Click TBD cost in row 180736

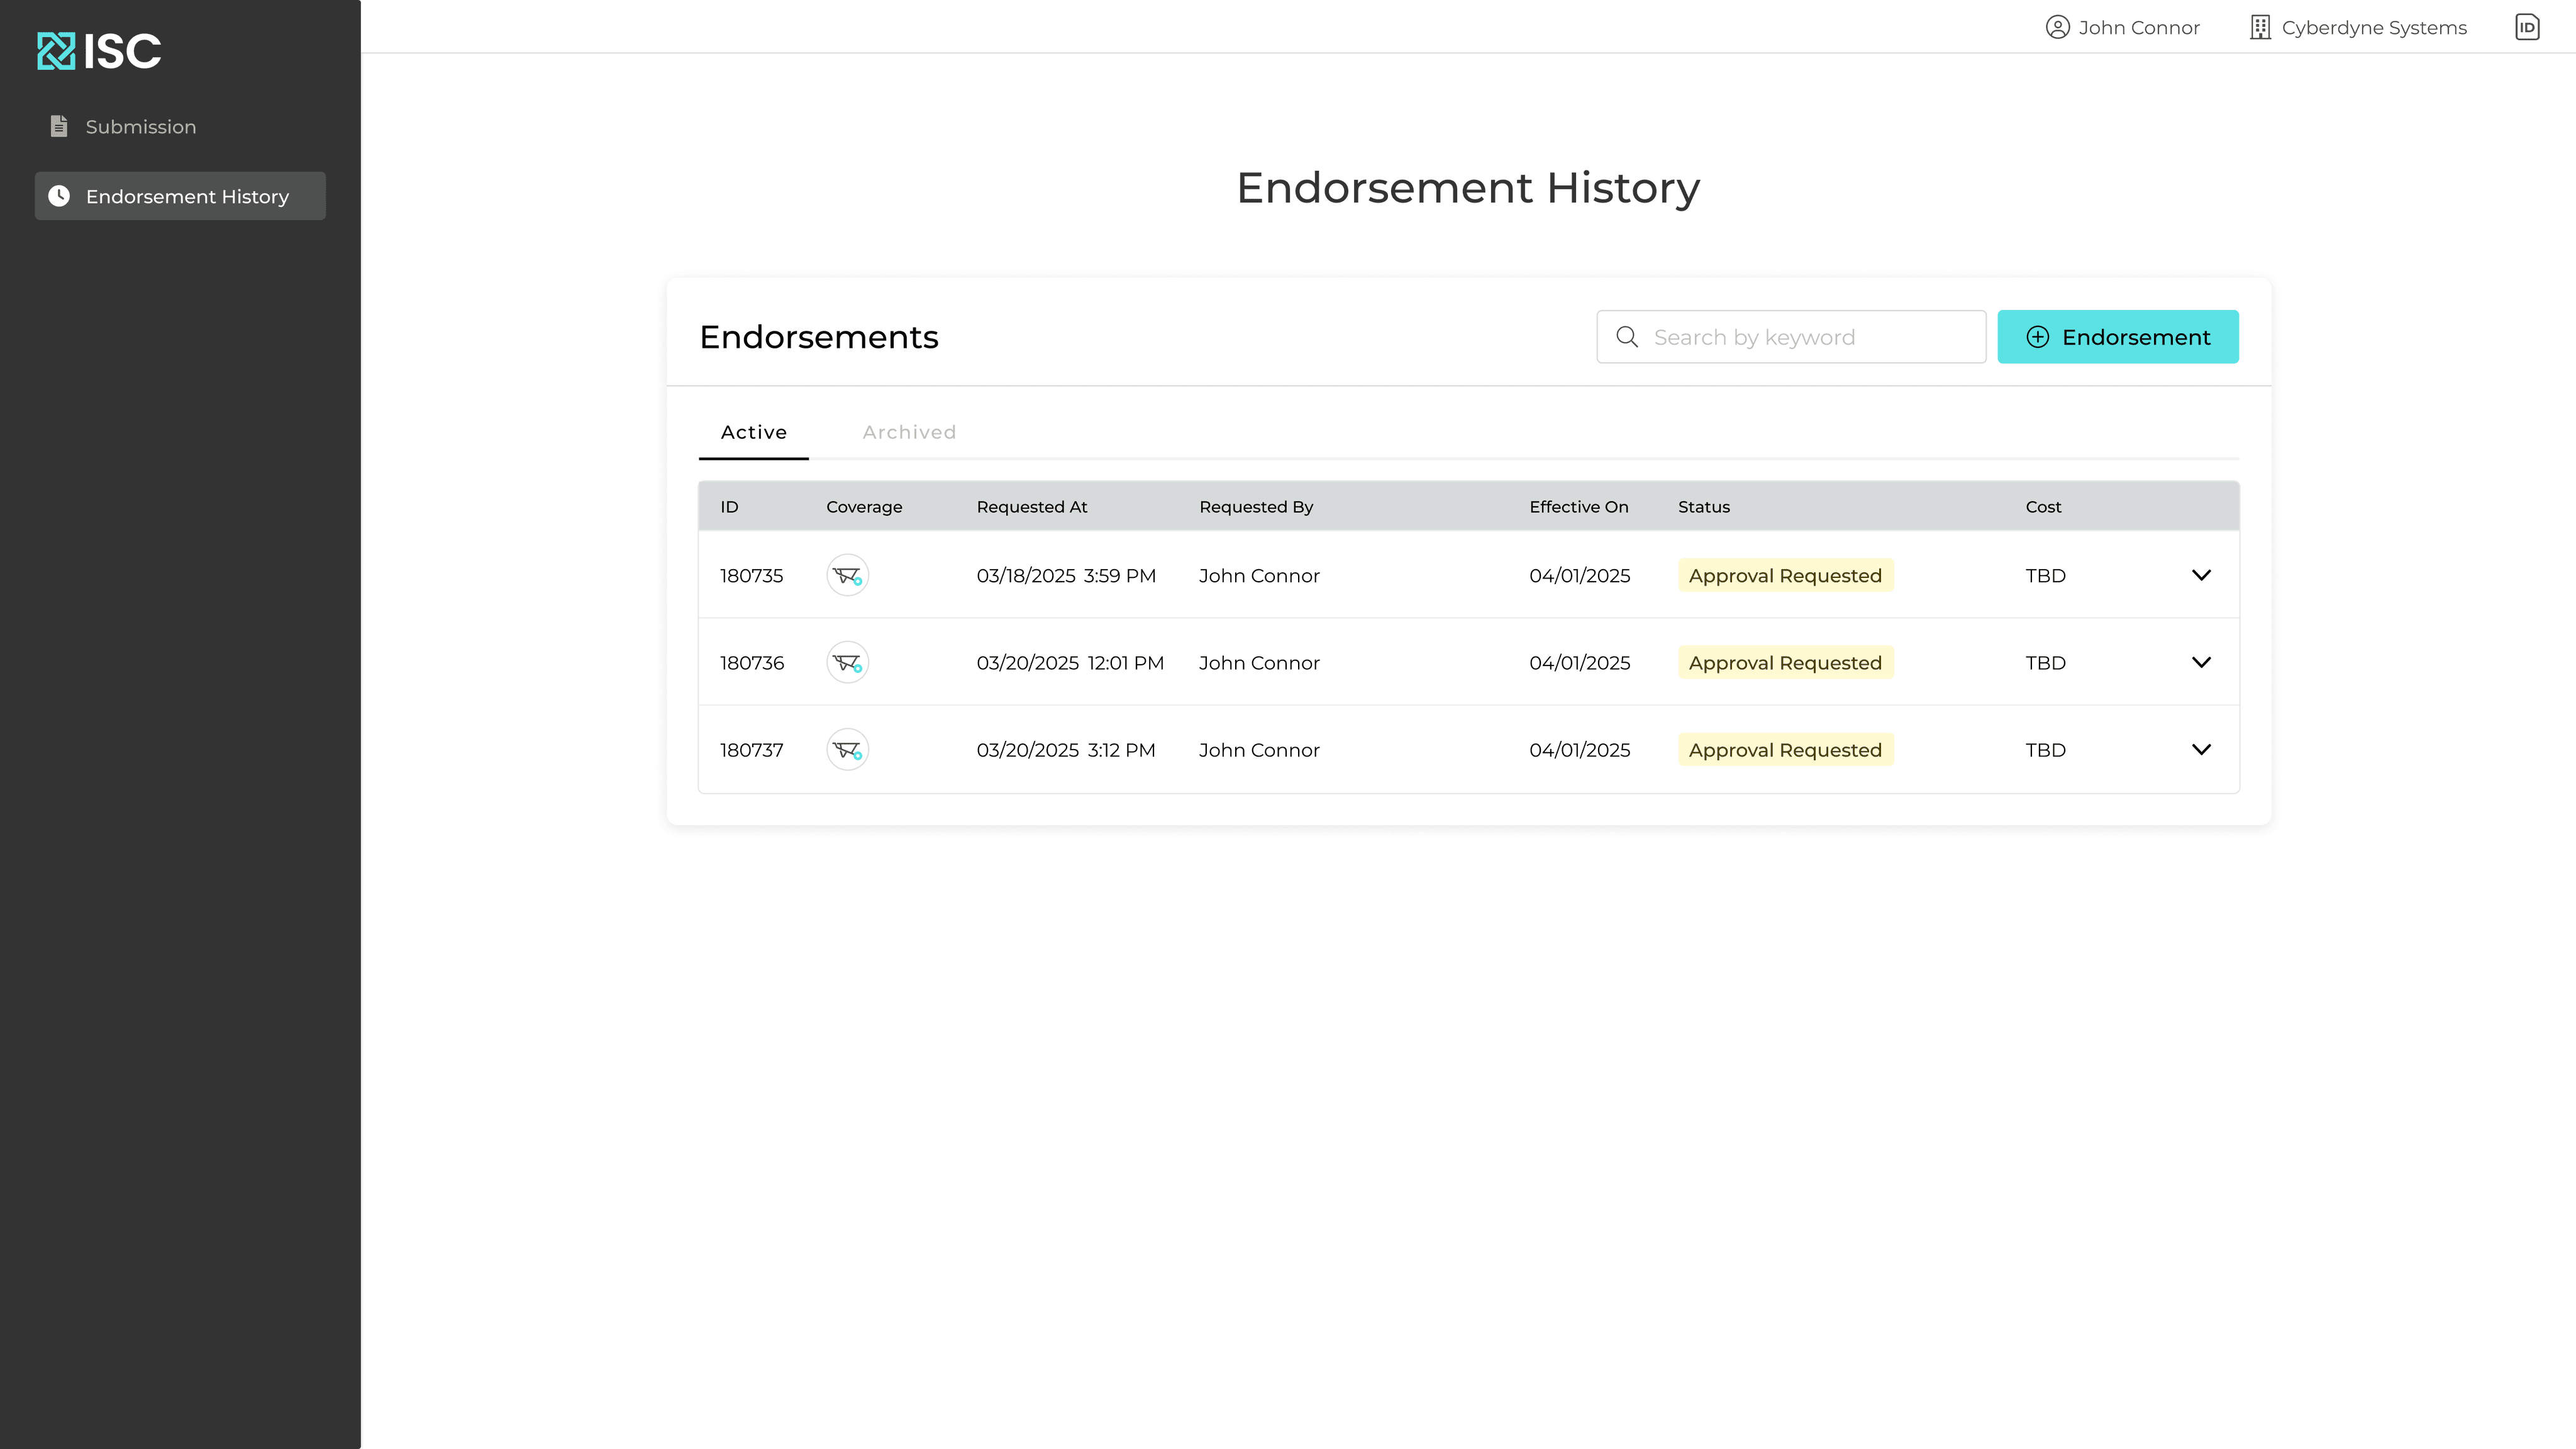click(x=2046, y=663)
